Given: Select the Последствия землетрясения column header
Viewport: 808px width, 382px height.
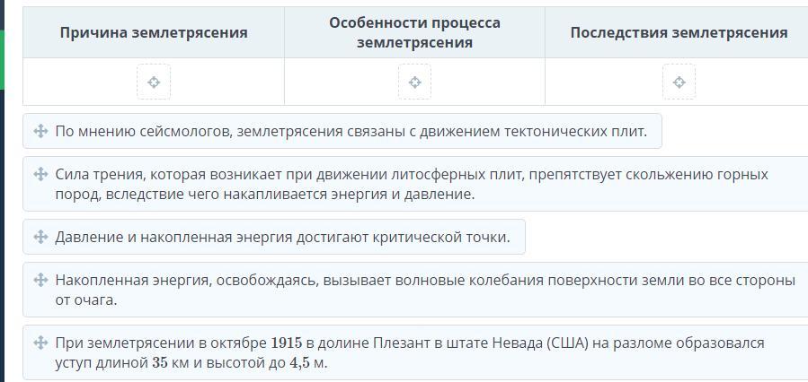Looking at the screenshot, I should point(679,32).
